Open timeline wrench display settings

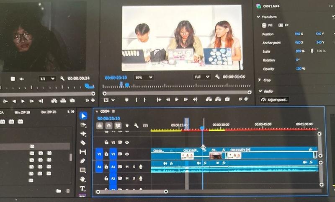[x=136, y=125]
